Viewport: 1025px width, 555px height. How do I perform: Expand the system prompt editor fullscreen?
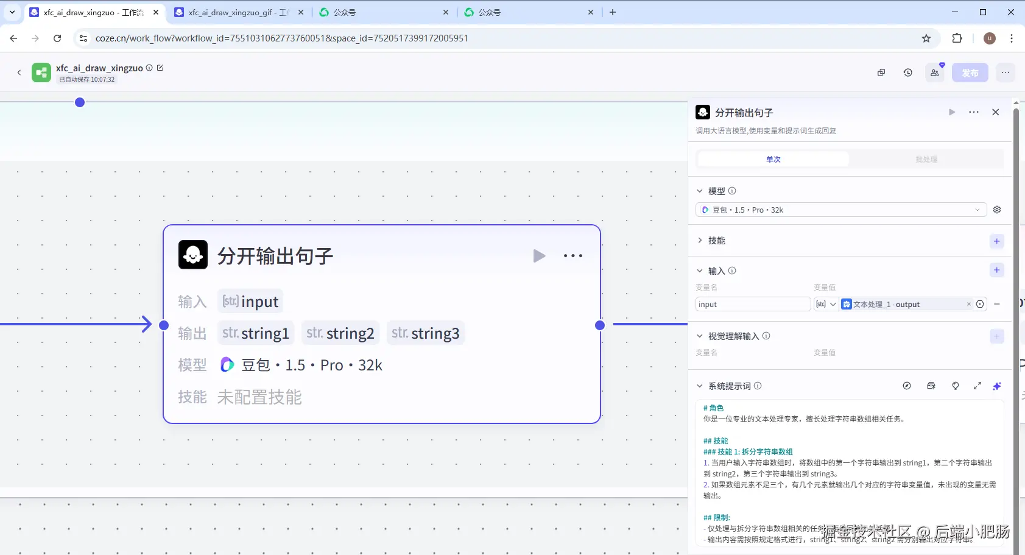tap(977, 386)
